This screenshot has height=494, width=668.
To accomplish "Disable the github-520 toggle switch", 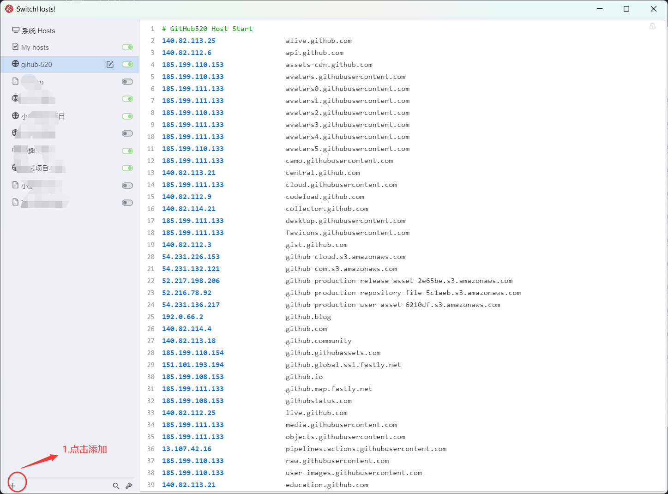I will coord(127,64).
